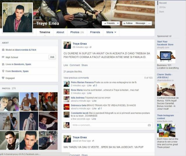186x156 pixels.
Task: Click Petru Marian Parasca's comment avatar
Action: point(67,84)
